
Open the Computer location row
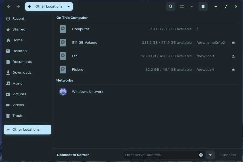(147, 29)
